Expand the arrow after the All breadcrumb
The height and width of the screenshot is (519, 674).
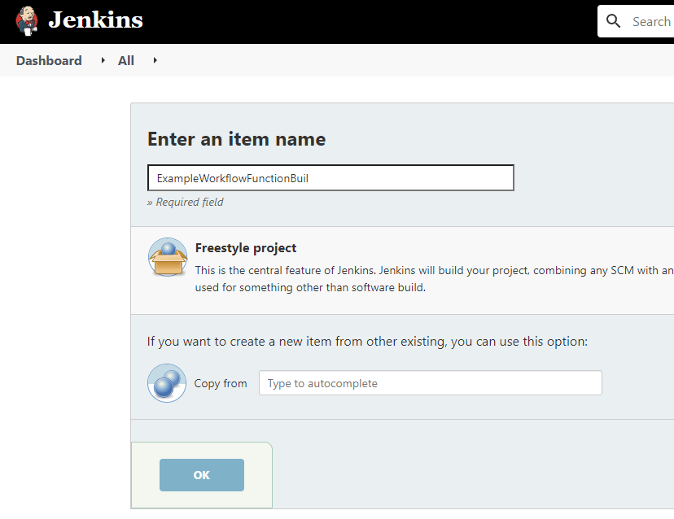pos(155,60)
